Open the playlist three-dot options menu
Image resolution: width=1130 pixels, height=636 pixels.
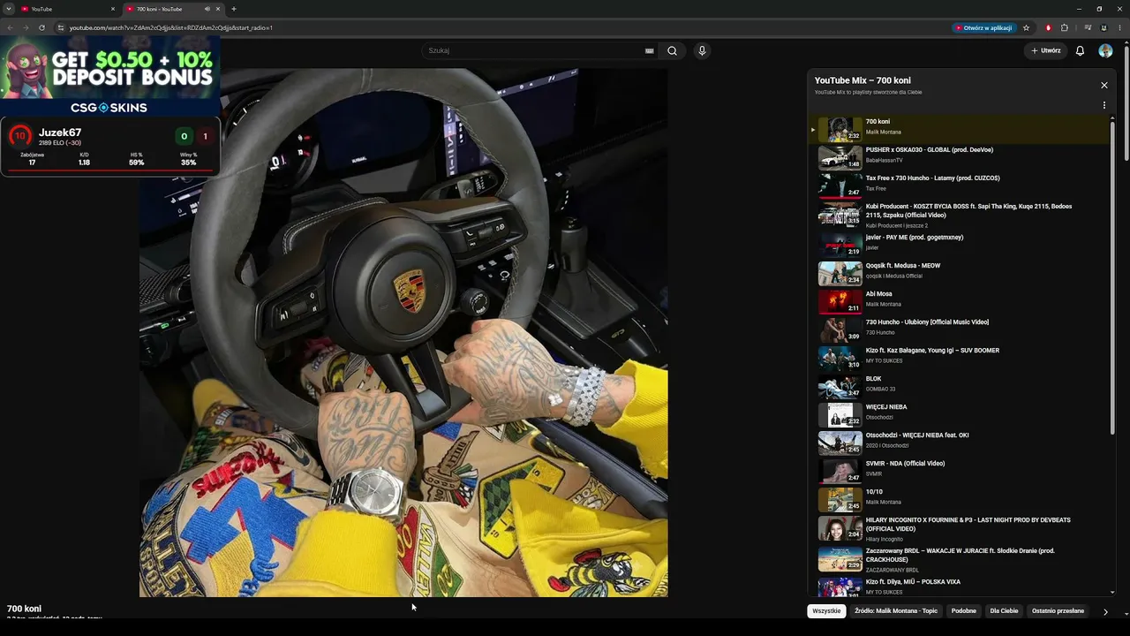pyautogui.click(x=1104, y=105)
